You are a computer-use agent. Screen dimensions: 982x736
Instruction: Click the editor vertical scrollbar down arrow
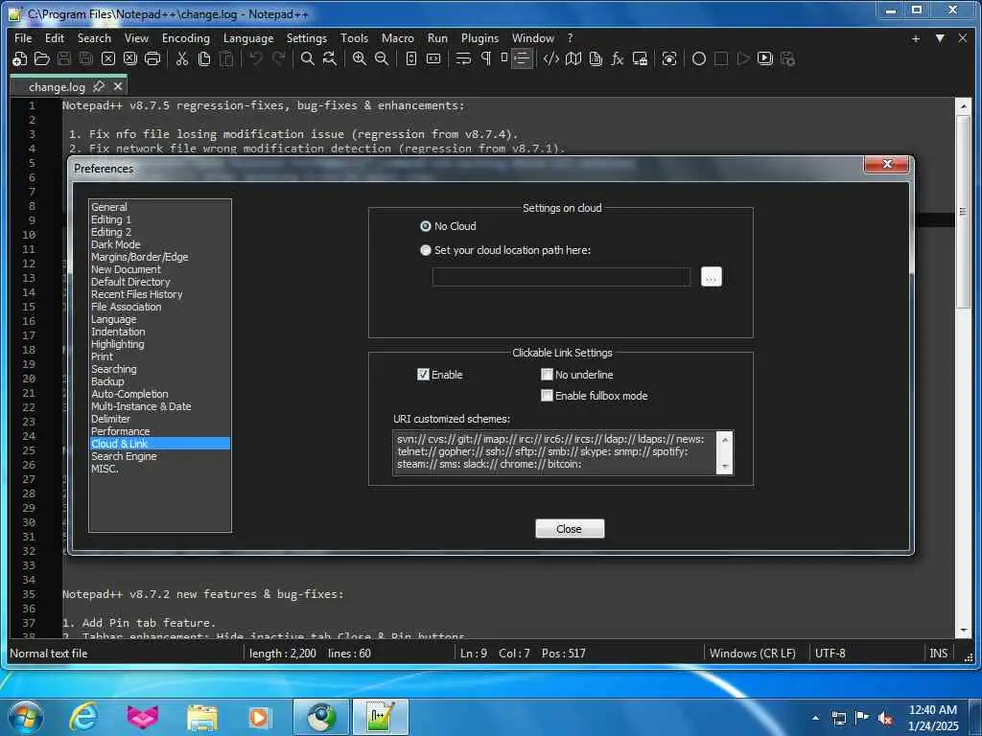(963, 631)
